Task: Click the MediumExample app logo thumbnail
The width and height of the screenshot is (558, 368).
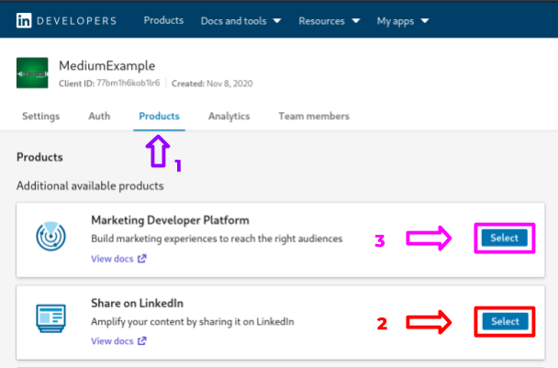Action: tap(33, 73)
